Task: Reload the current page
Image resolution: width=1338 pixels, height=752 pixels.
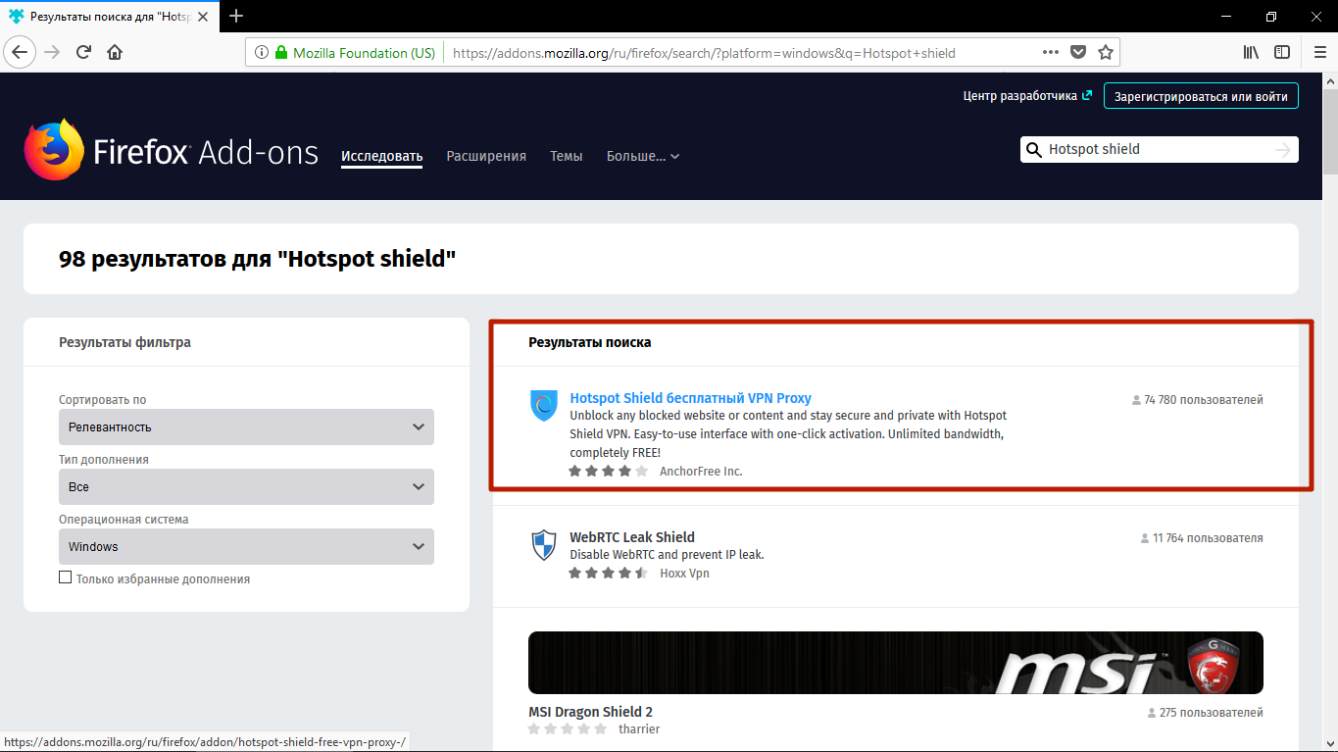Action: click(83, 52)
